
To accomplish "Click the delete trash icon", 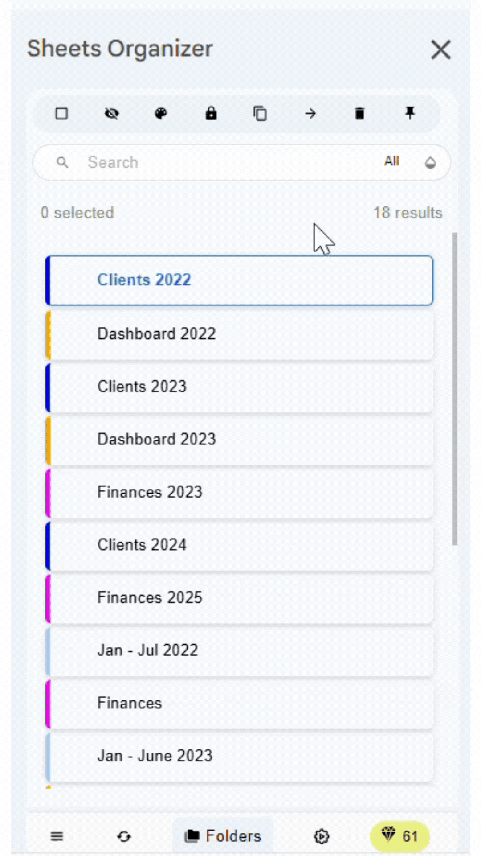I will tap(360, 114).
